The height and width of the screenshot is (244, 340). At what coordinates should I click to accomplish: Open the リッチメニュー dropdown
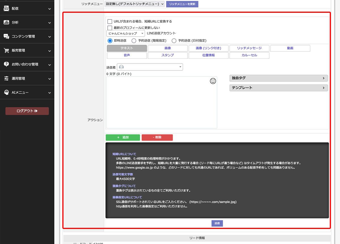pos(135,4)
